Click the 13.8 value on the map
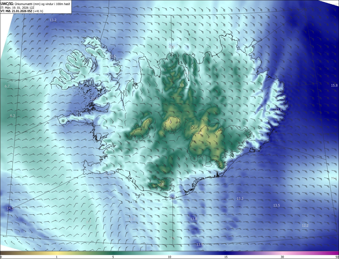The width and height of the screenshot is (339, 259). [x=194, y=219]
